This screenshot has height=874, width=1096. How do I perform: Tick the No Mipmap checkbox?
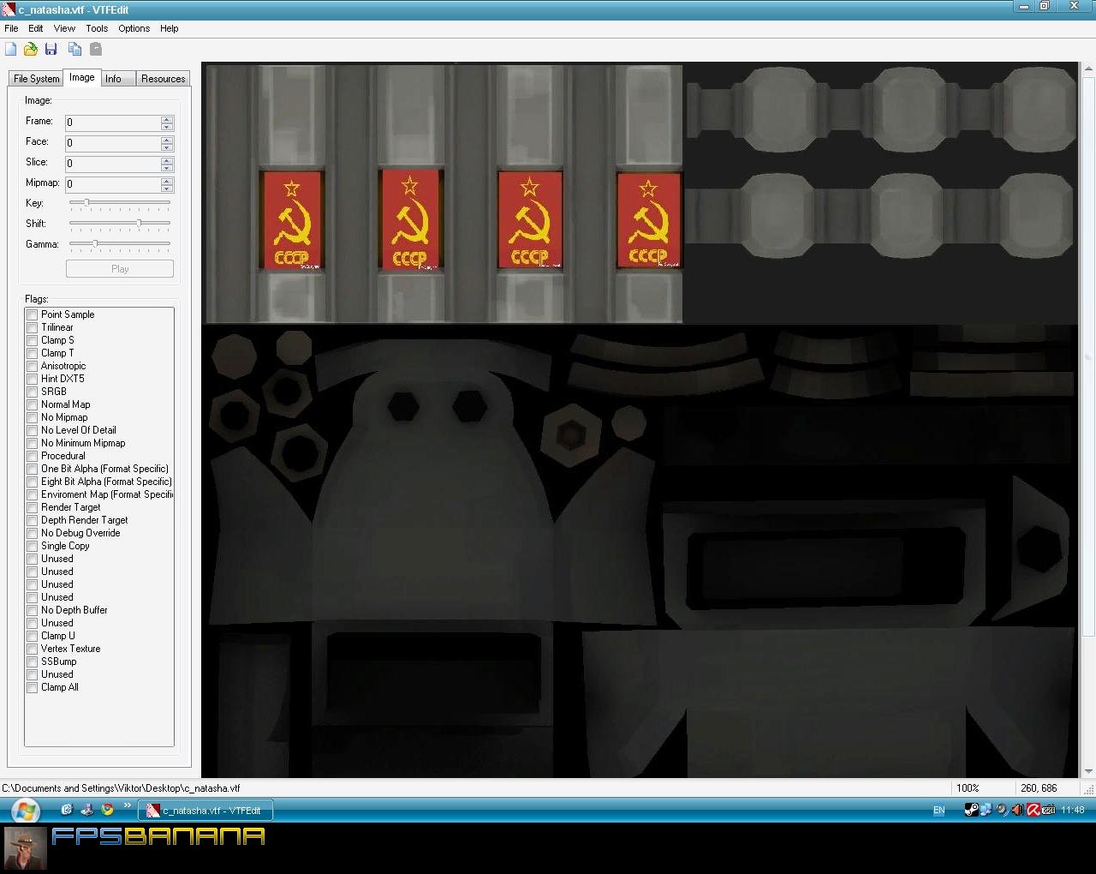33,418
